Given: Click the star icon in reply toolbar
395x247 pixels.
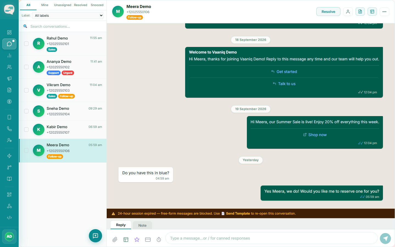Looking at the screenshot, I should click(x=137, y=240).
